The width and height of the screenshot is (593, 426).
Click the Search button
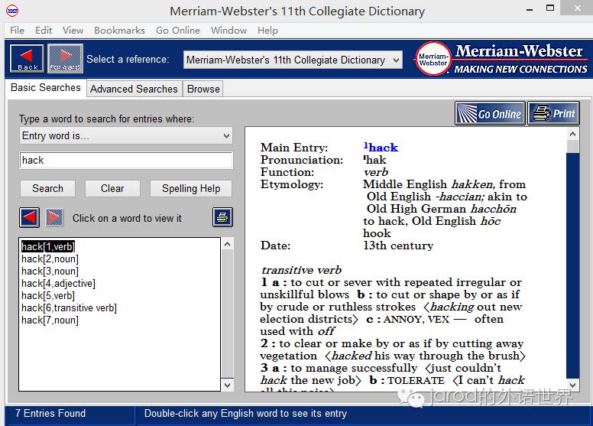tap(47, 189)
